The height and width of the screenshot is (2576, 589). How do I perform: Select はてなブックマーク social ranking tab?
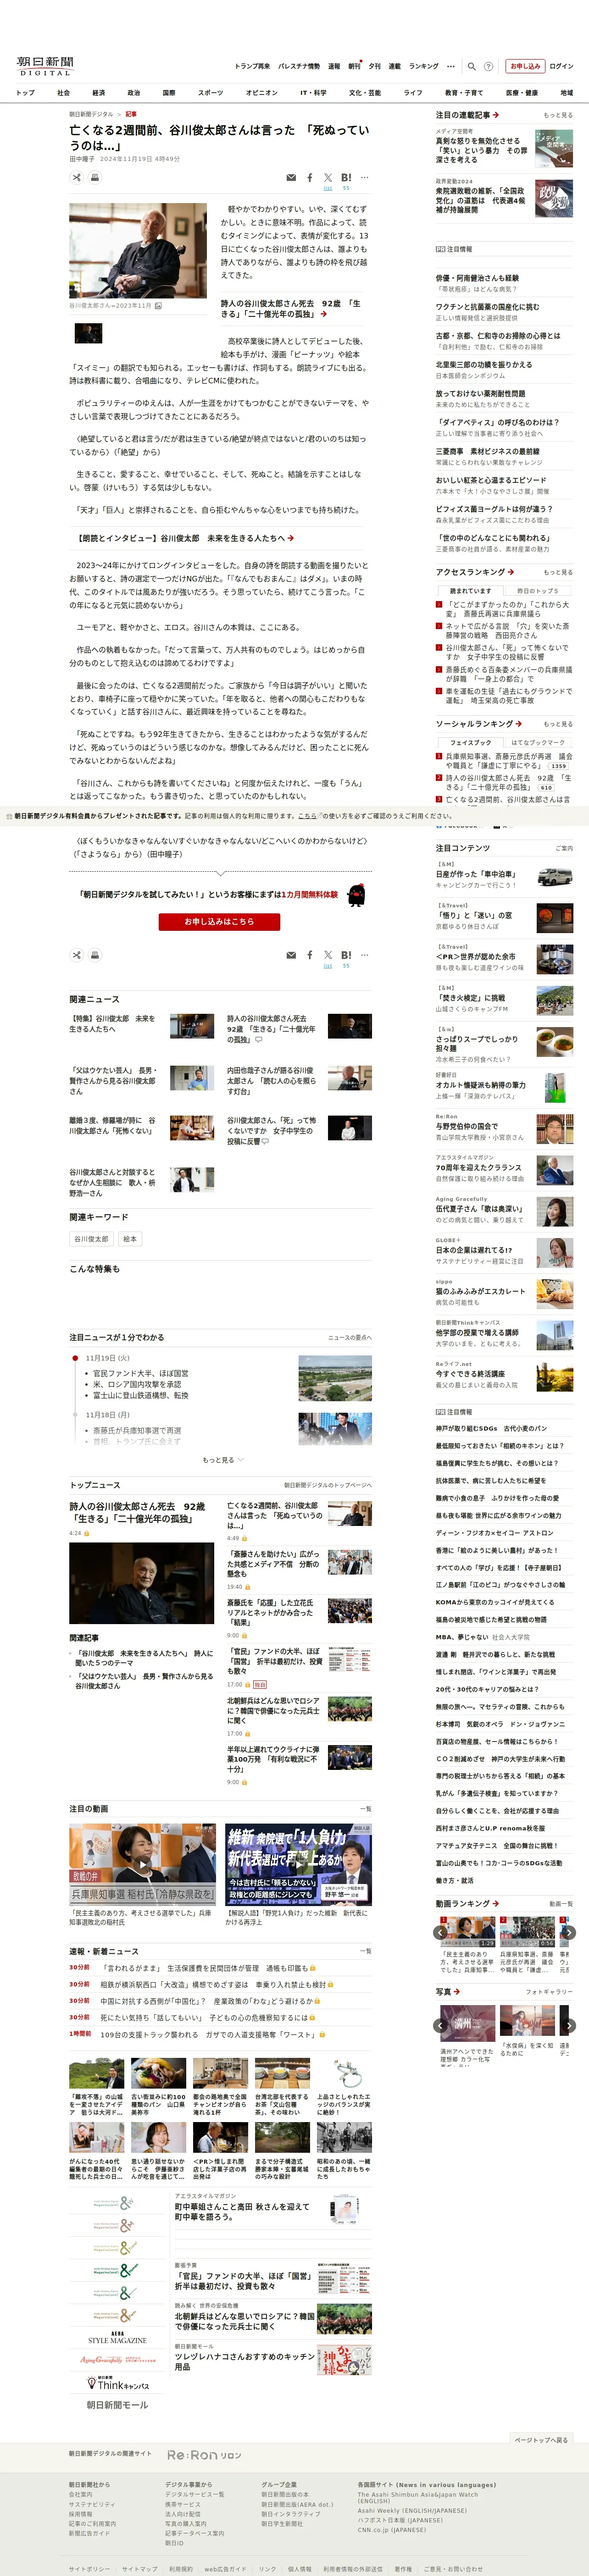pos(538,742)
